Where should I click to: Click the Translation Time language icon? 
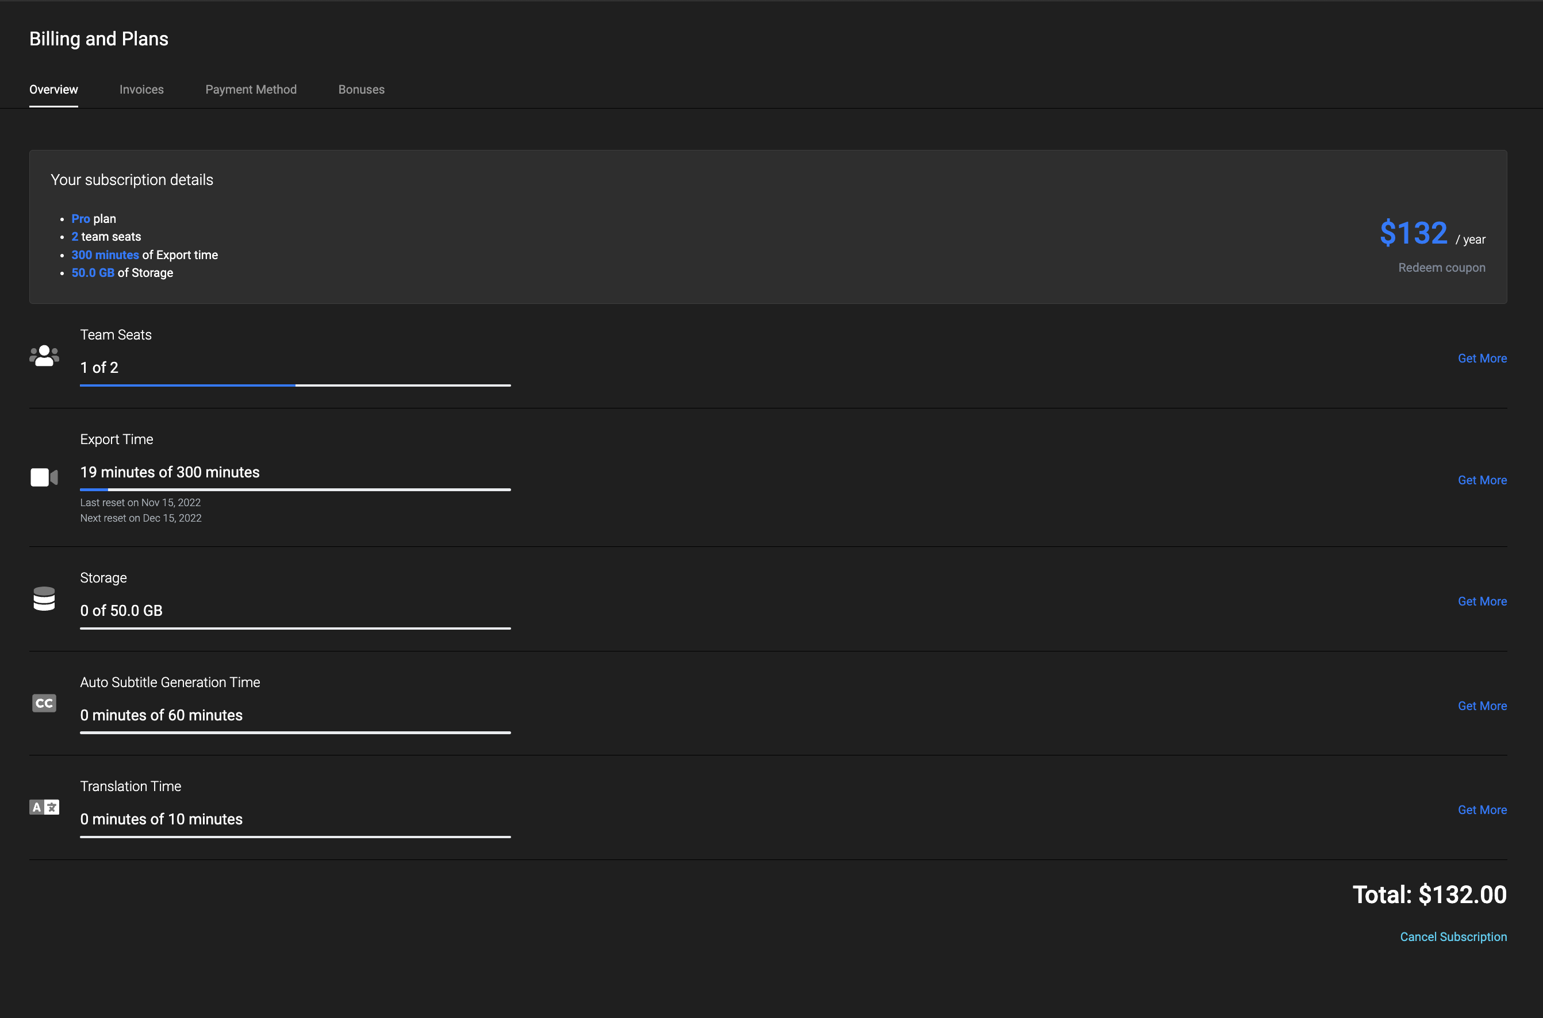(44, 807)
